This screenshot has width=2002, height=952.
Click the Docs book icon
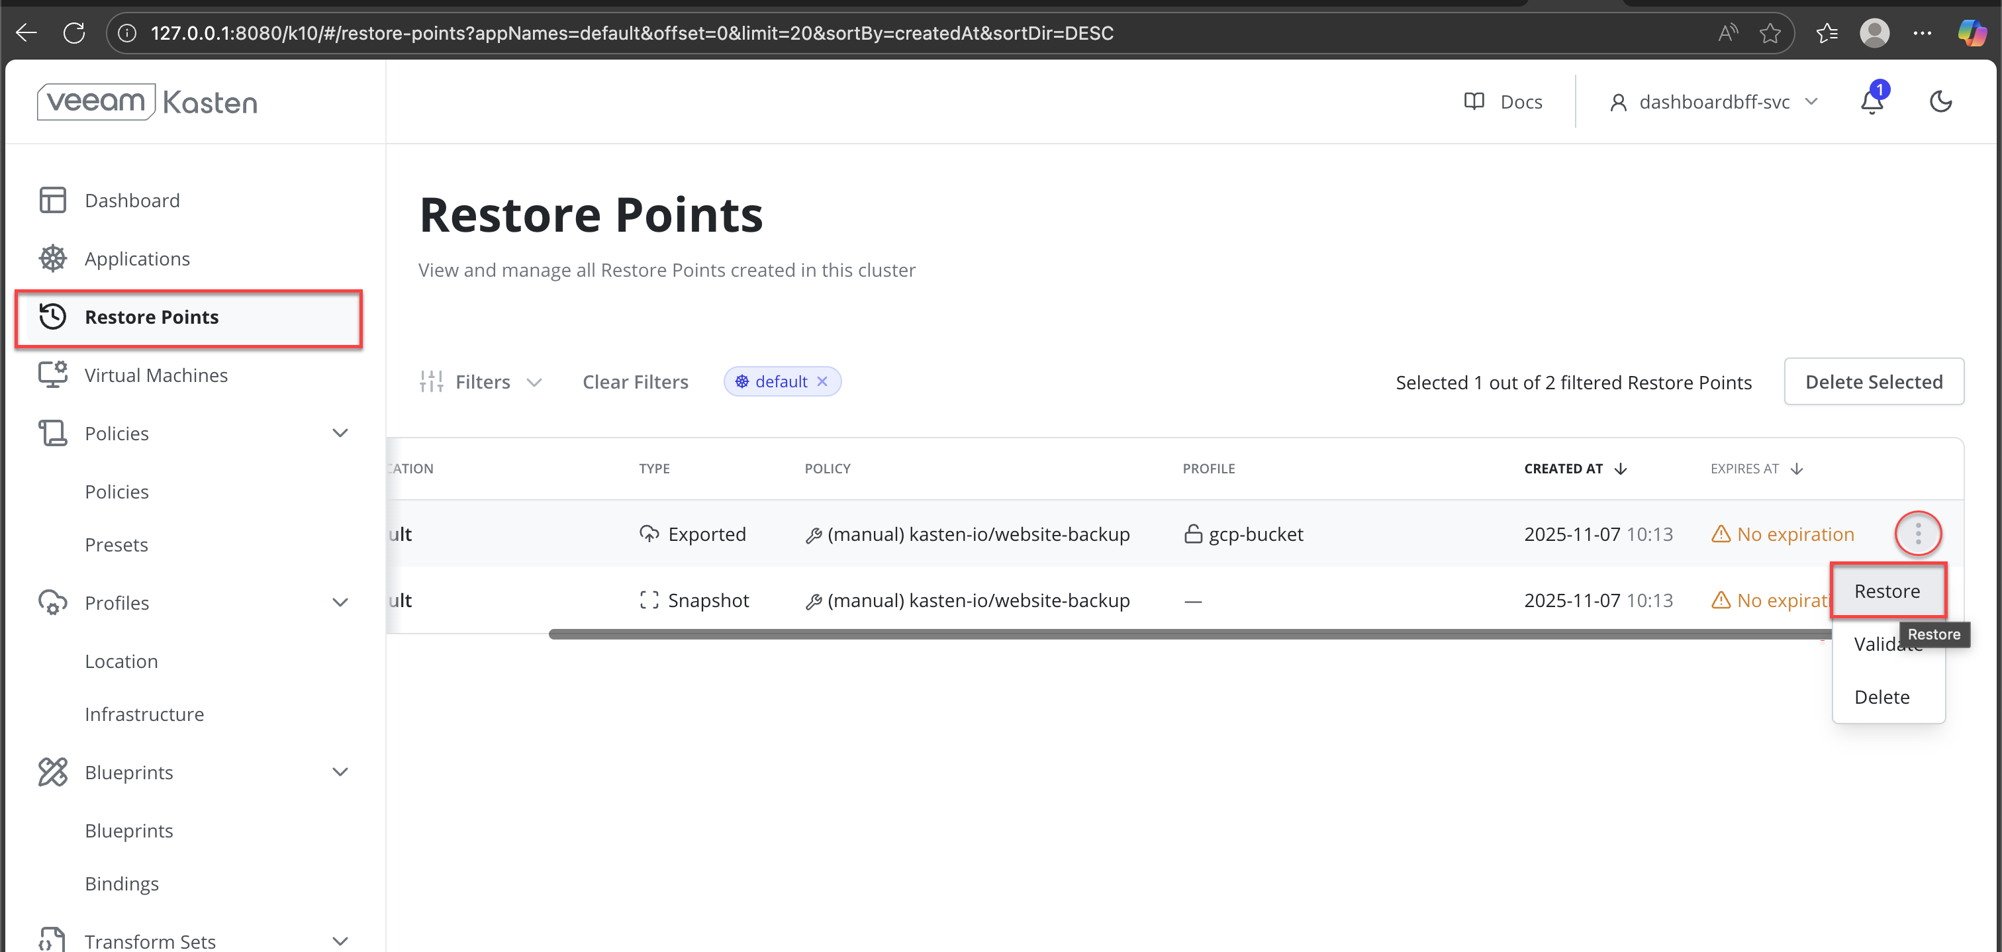(x=1474, y=102)
